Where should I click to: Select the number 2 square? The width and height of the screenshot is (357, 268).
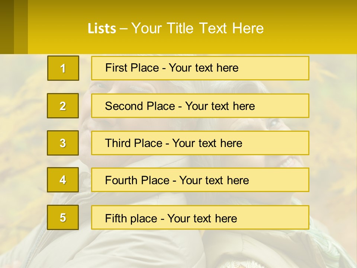tap(63, 106)
